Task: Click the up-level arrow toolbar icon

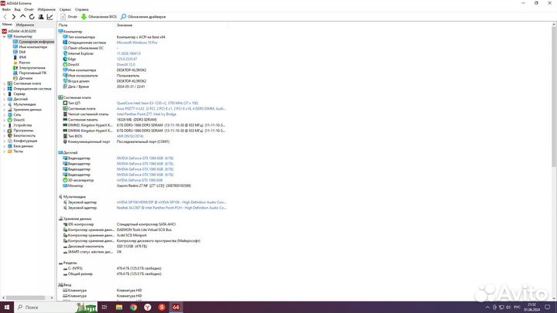Action: [x=22, y=17]
